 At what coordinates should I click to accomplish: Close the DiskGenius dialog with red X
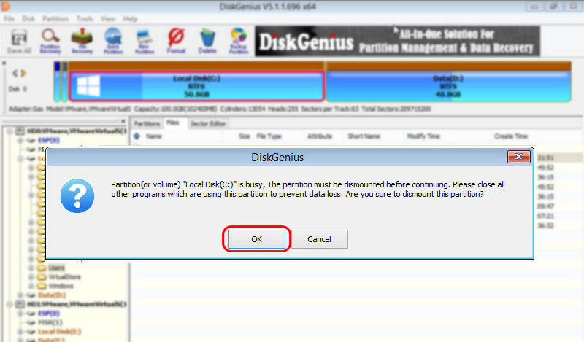[x=518, y=157]
